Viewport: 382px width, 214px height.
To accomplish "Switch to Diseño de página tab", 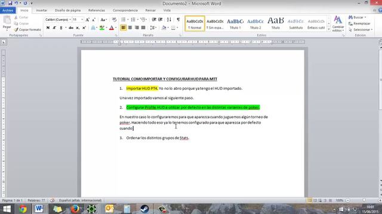I will click(67, 11).
